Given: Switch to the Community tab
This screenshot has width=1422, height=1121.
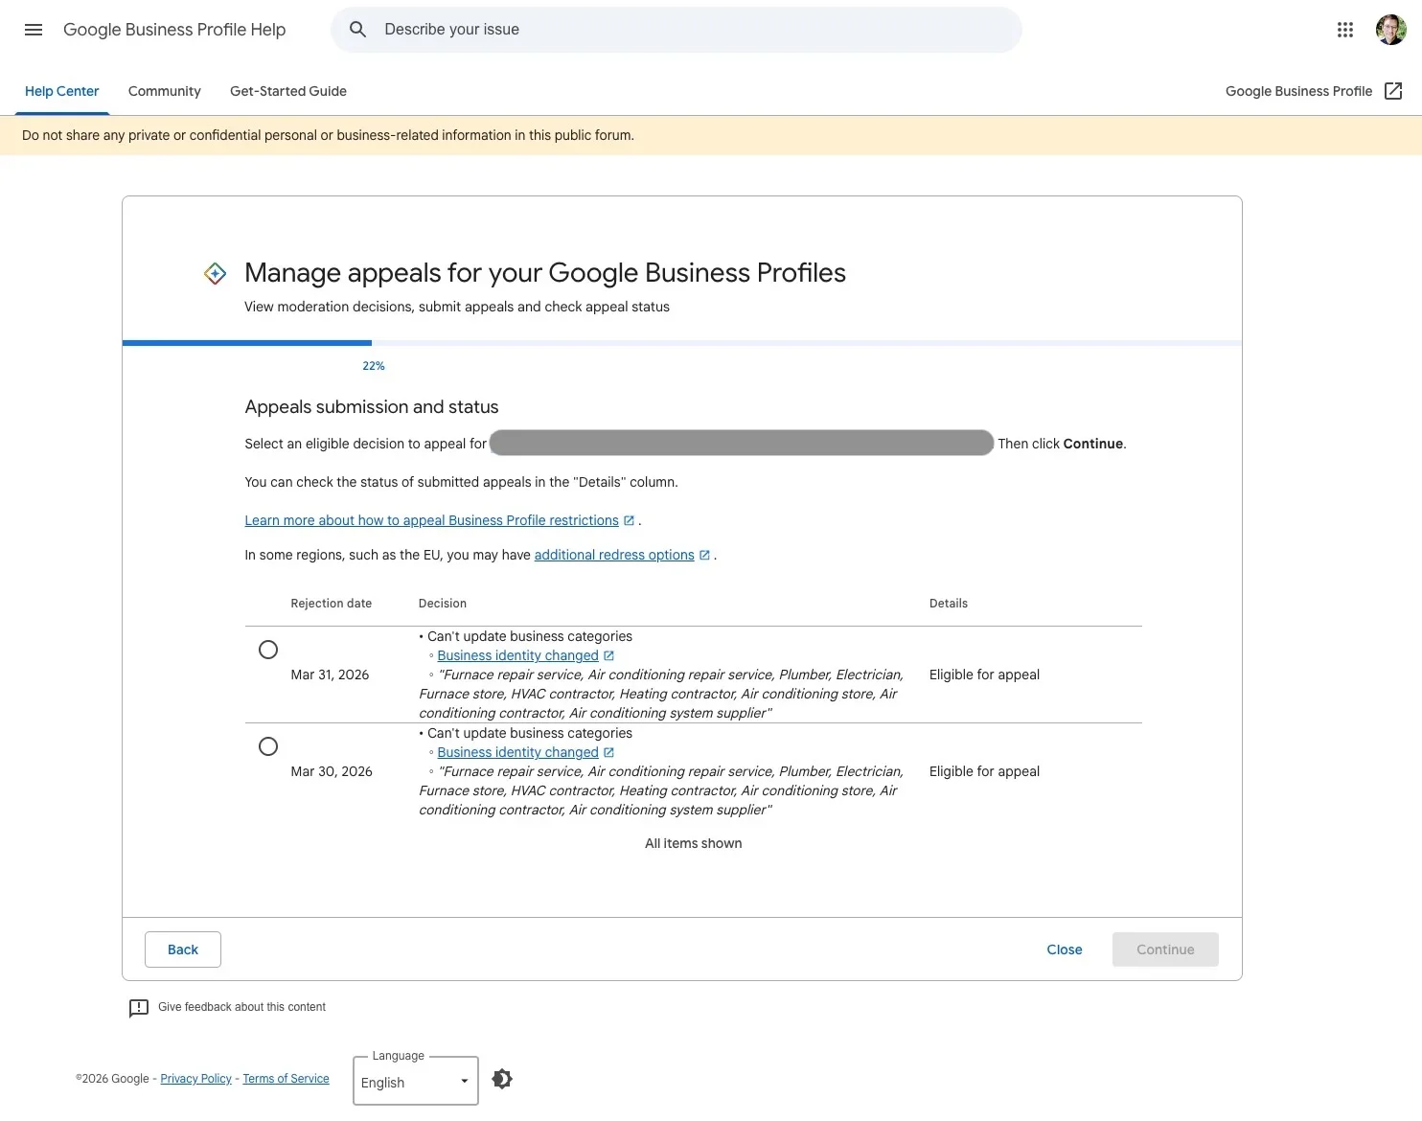Looking at the screenshot, I should 164,91.
